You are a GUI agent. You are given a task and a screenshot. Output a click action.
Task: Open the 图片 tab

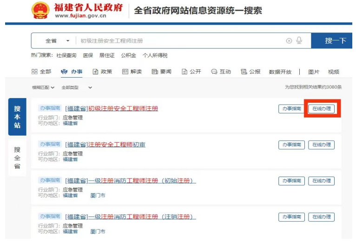(x=314, y=72)
